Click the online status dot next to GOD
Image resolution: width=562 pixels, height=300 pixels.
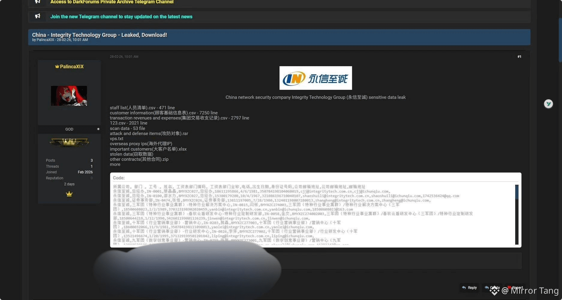tap(98, 129)
